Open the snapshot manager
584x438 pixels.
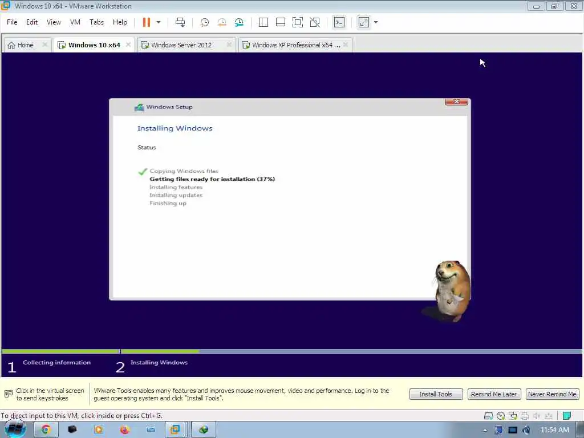(x=239, y=22)
